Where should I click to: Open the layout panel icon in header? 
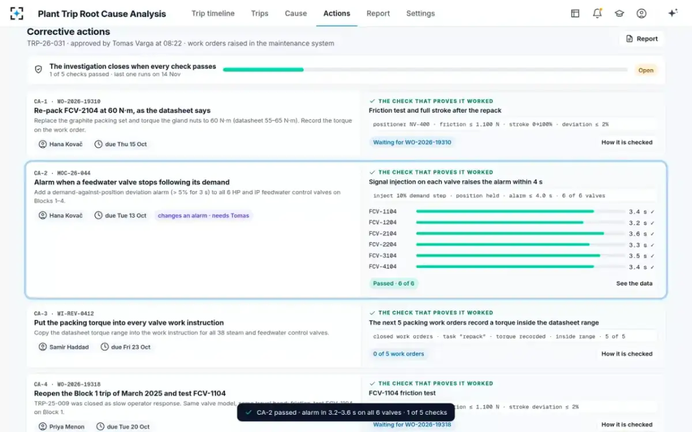coord(575,13)
